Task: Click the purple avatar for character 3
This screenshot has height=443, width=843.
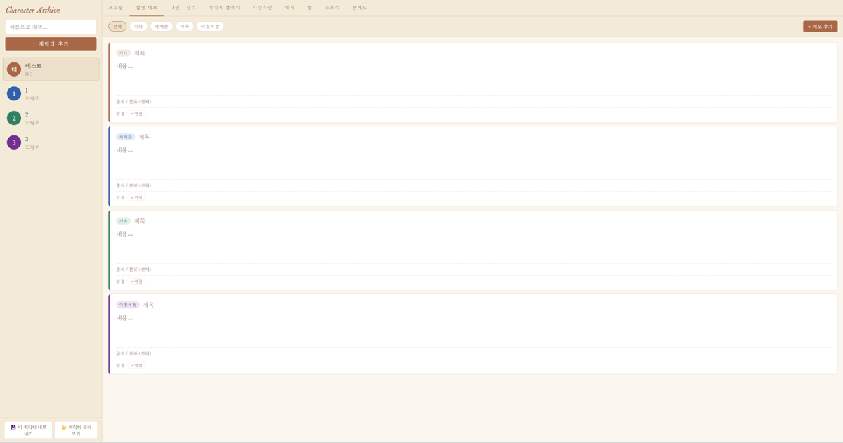Action: (x=14, y=143)
